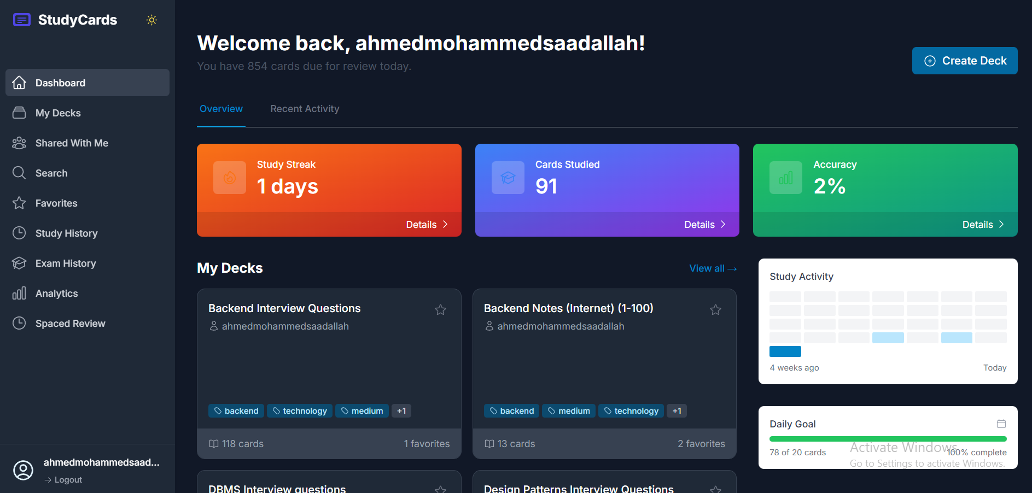Select the Analytics bar-chart icon

point(20,293)
